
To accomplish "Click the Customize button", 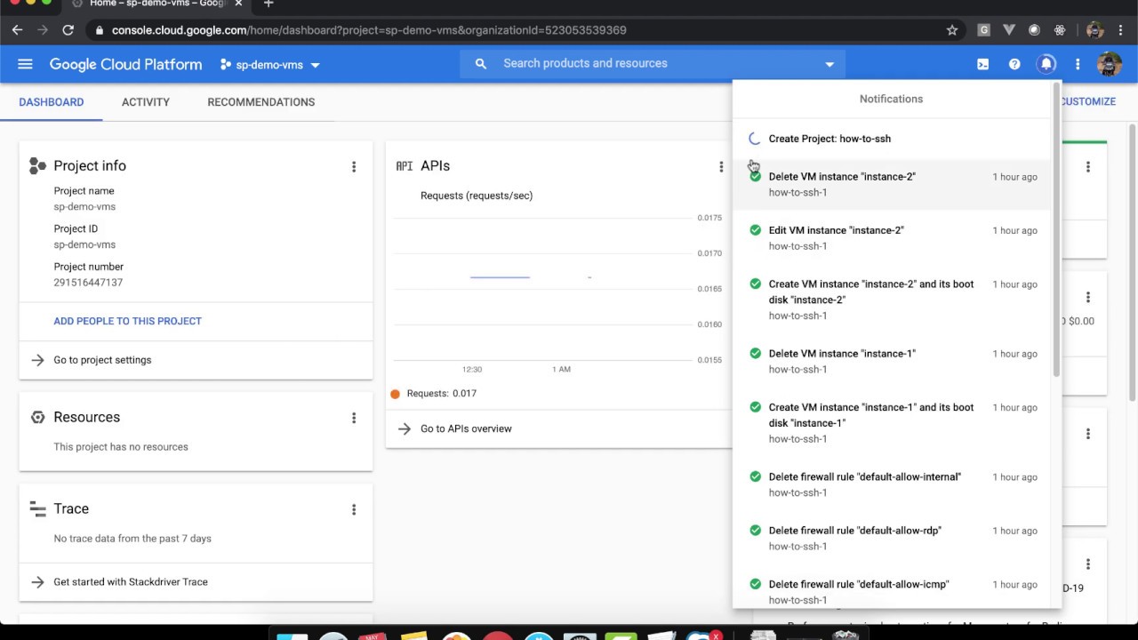I will 1087,102.
